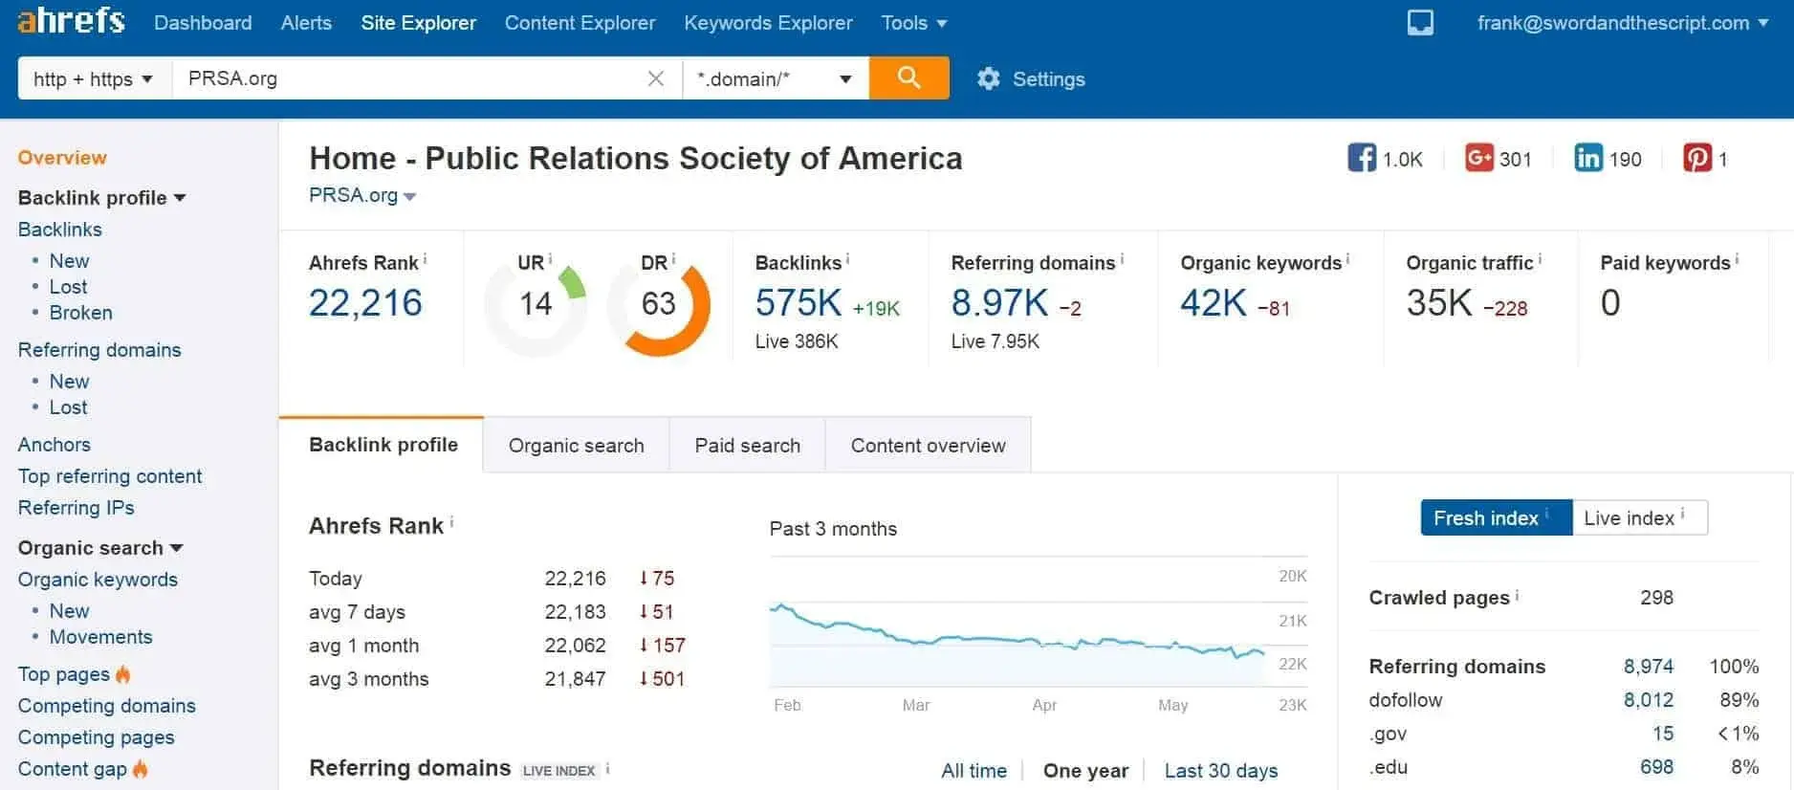The width and height of the screenshot is (1794, 790).
Task: Click the Google Plus share icon
Action: [1478, 158]
